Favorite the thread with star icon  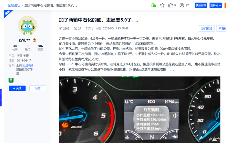coord(162,5)
